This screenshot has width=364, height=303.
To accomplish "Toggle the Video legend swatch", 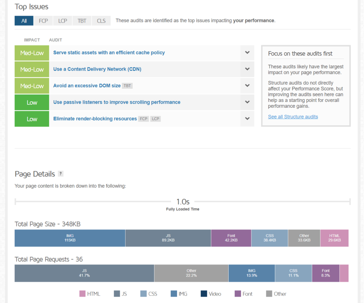I will point(204,294).
